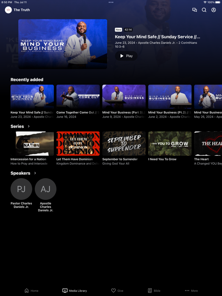Viewport: 222px width, 296px height.
Task: Open the featured sermon banner thumbnail
Action: click(63, 44)
